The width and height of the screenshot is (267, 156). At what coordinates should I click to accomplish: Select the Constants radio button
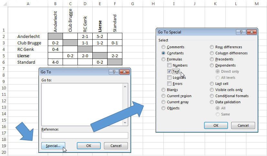[163, 53]
